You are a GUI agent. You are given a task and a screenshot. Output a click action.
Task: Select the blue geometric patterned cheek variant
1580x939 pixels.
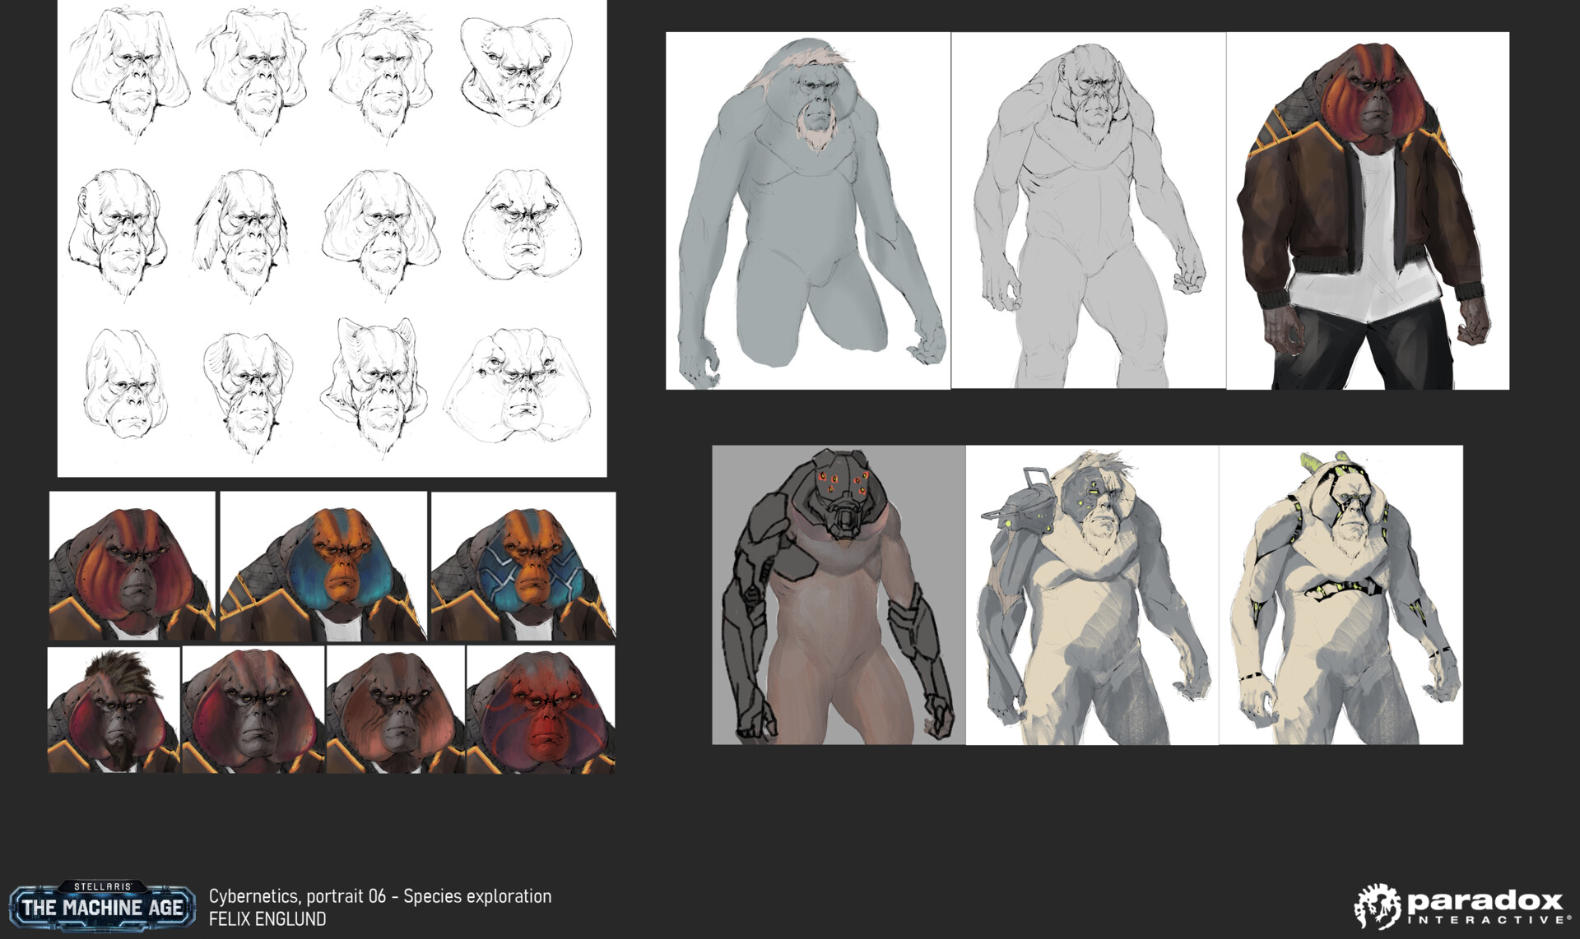[x=523, y=567]
